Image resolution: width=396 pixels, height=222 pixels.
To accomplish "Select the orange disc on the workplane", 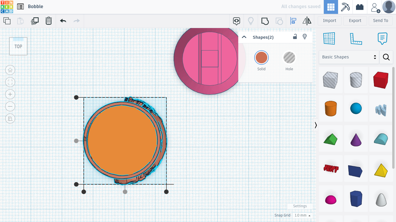I will pyautogui.click(x=122, y=140).
